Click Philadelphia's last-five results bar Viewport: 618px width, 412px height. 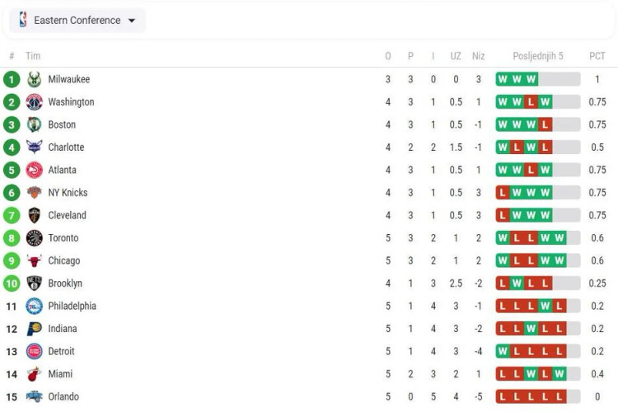[538, 306]
